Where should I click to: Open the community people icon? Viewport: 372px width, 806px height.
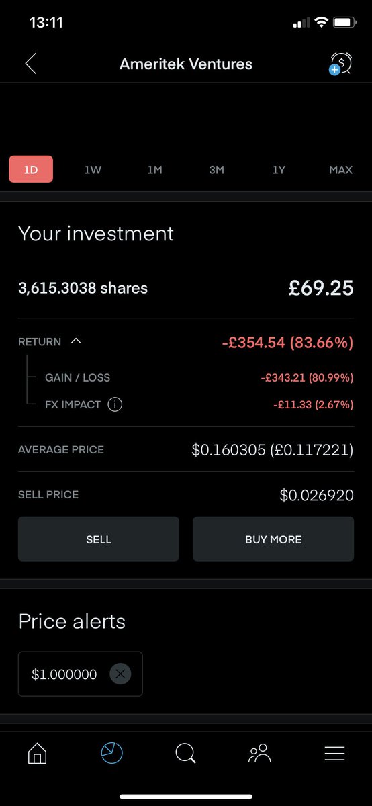(260, 753)
